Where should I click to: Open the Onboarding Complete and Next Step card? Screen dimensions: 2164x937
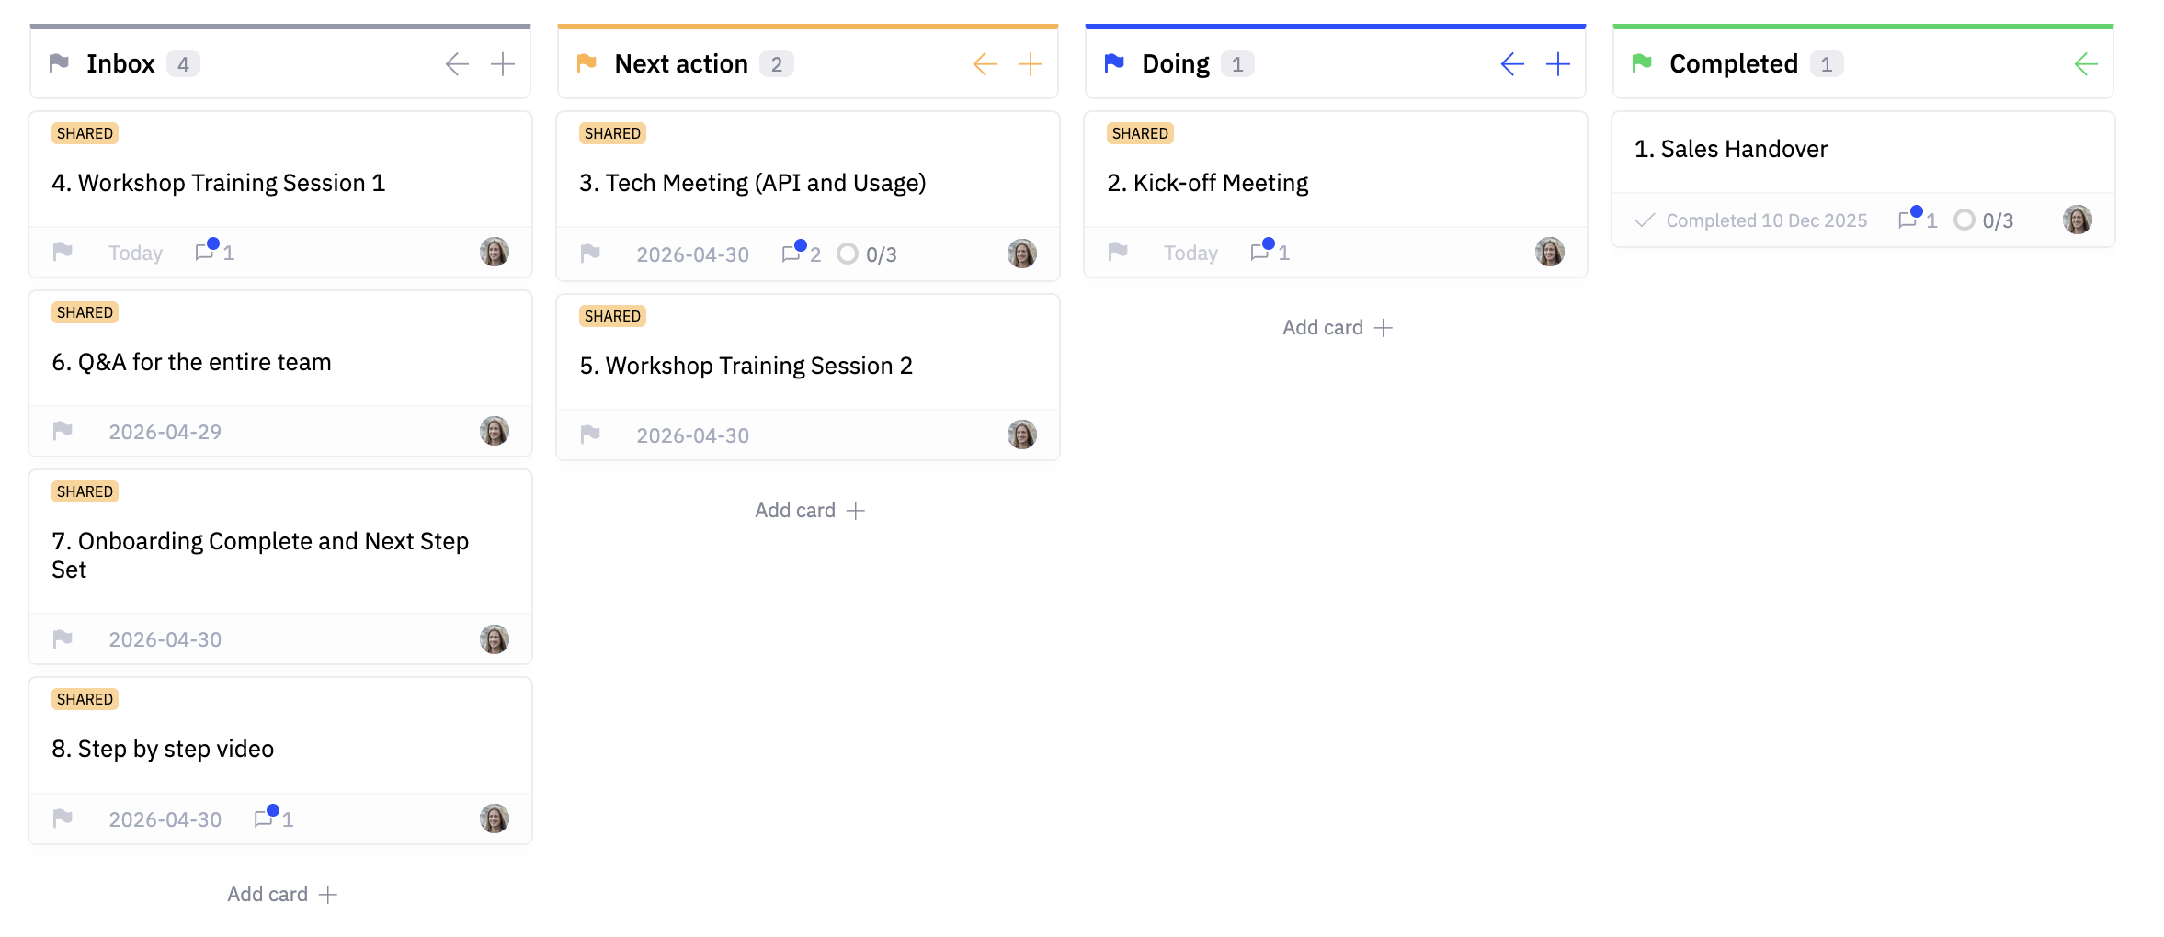click(260, 555)
